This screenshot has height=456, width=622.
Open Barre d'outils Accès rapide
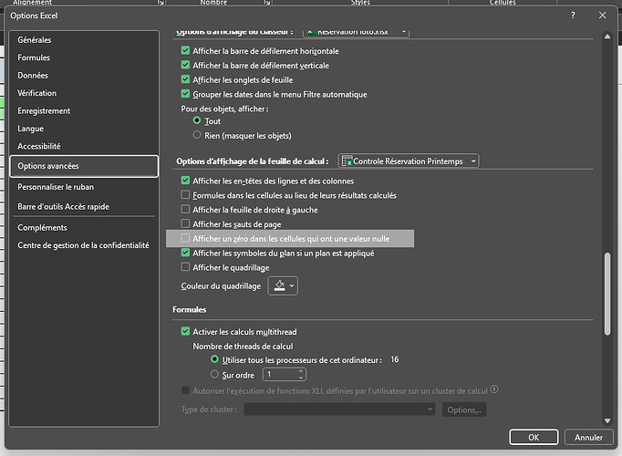pyautogui.click(x=63, y=207)
